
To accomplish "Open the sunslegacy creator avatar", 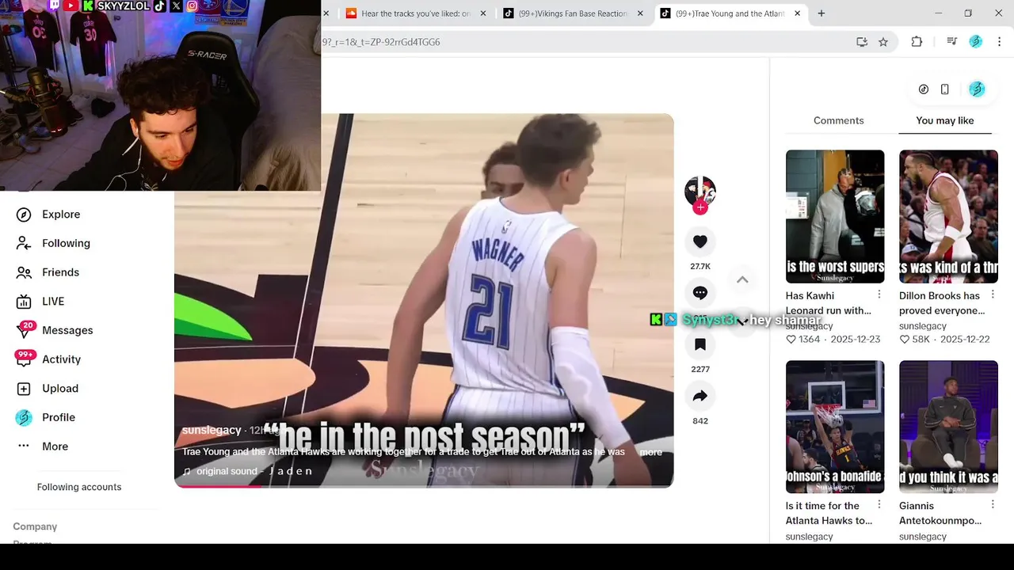I will pos(700,192).
